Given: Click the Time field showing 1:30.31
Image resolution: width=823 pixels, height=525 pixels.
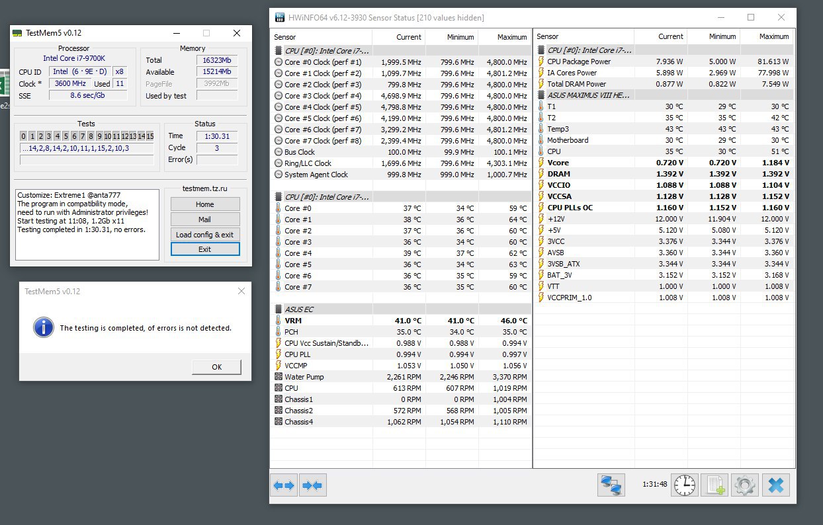Looking at the screenshot, I should pos(217,136).
